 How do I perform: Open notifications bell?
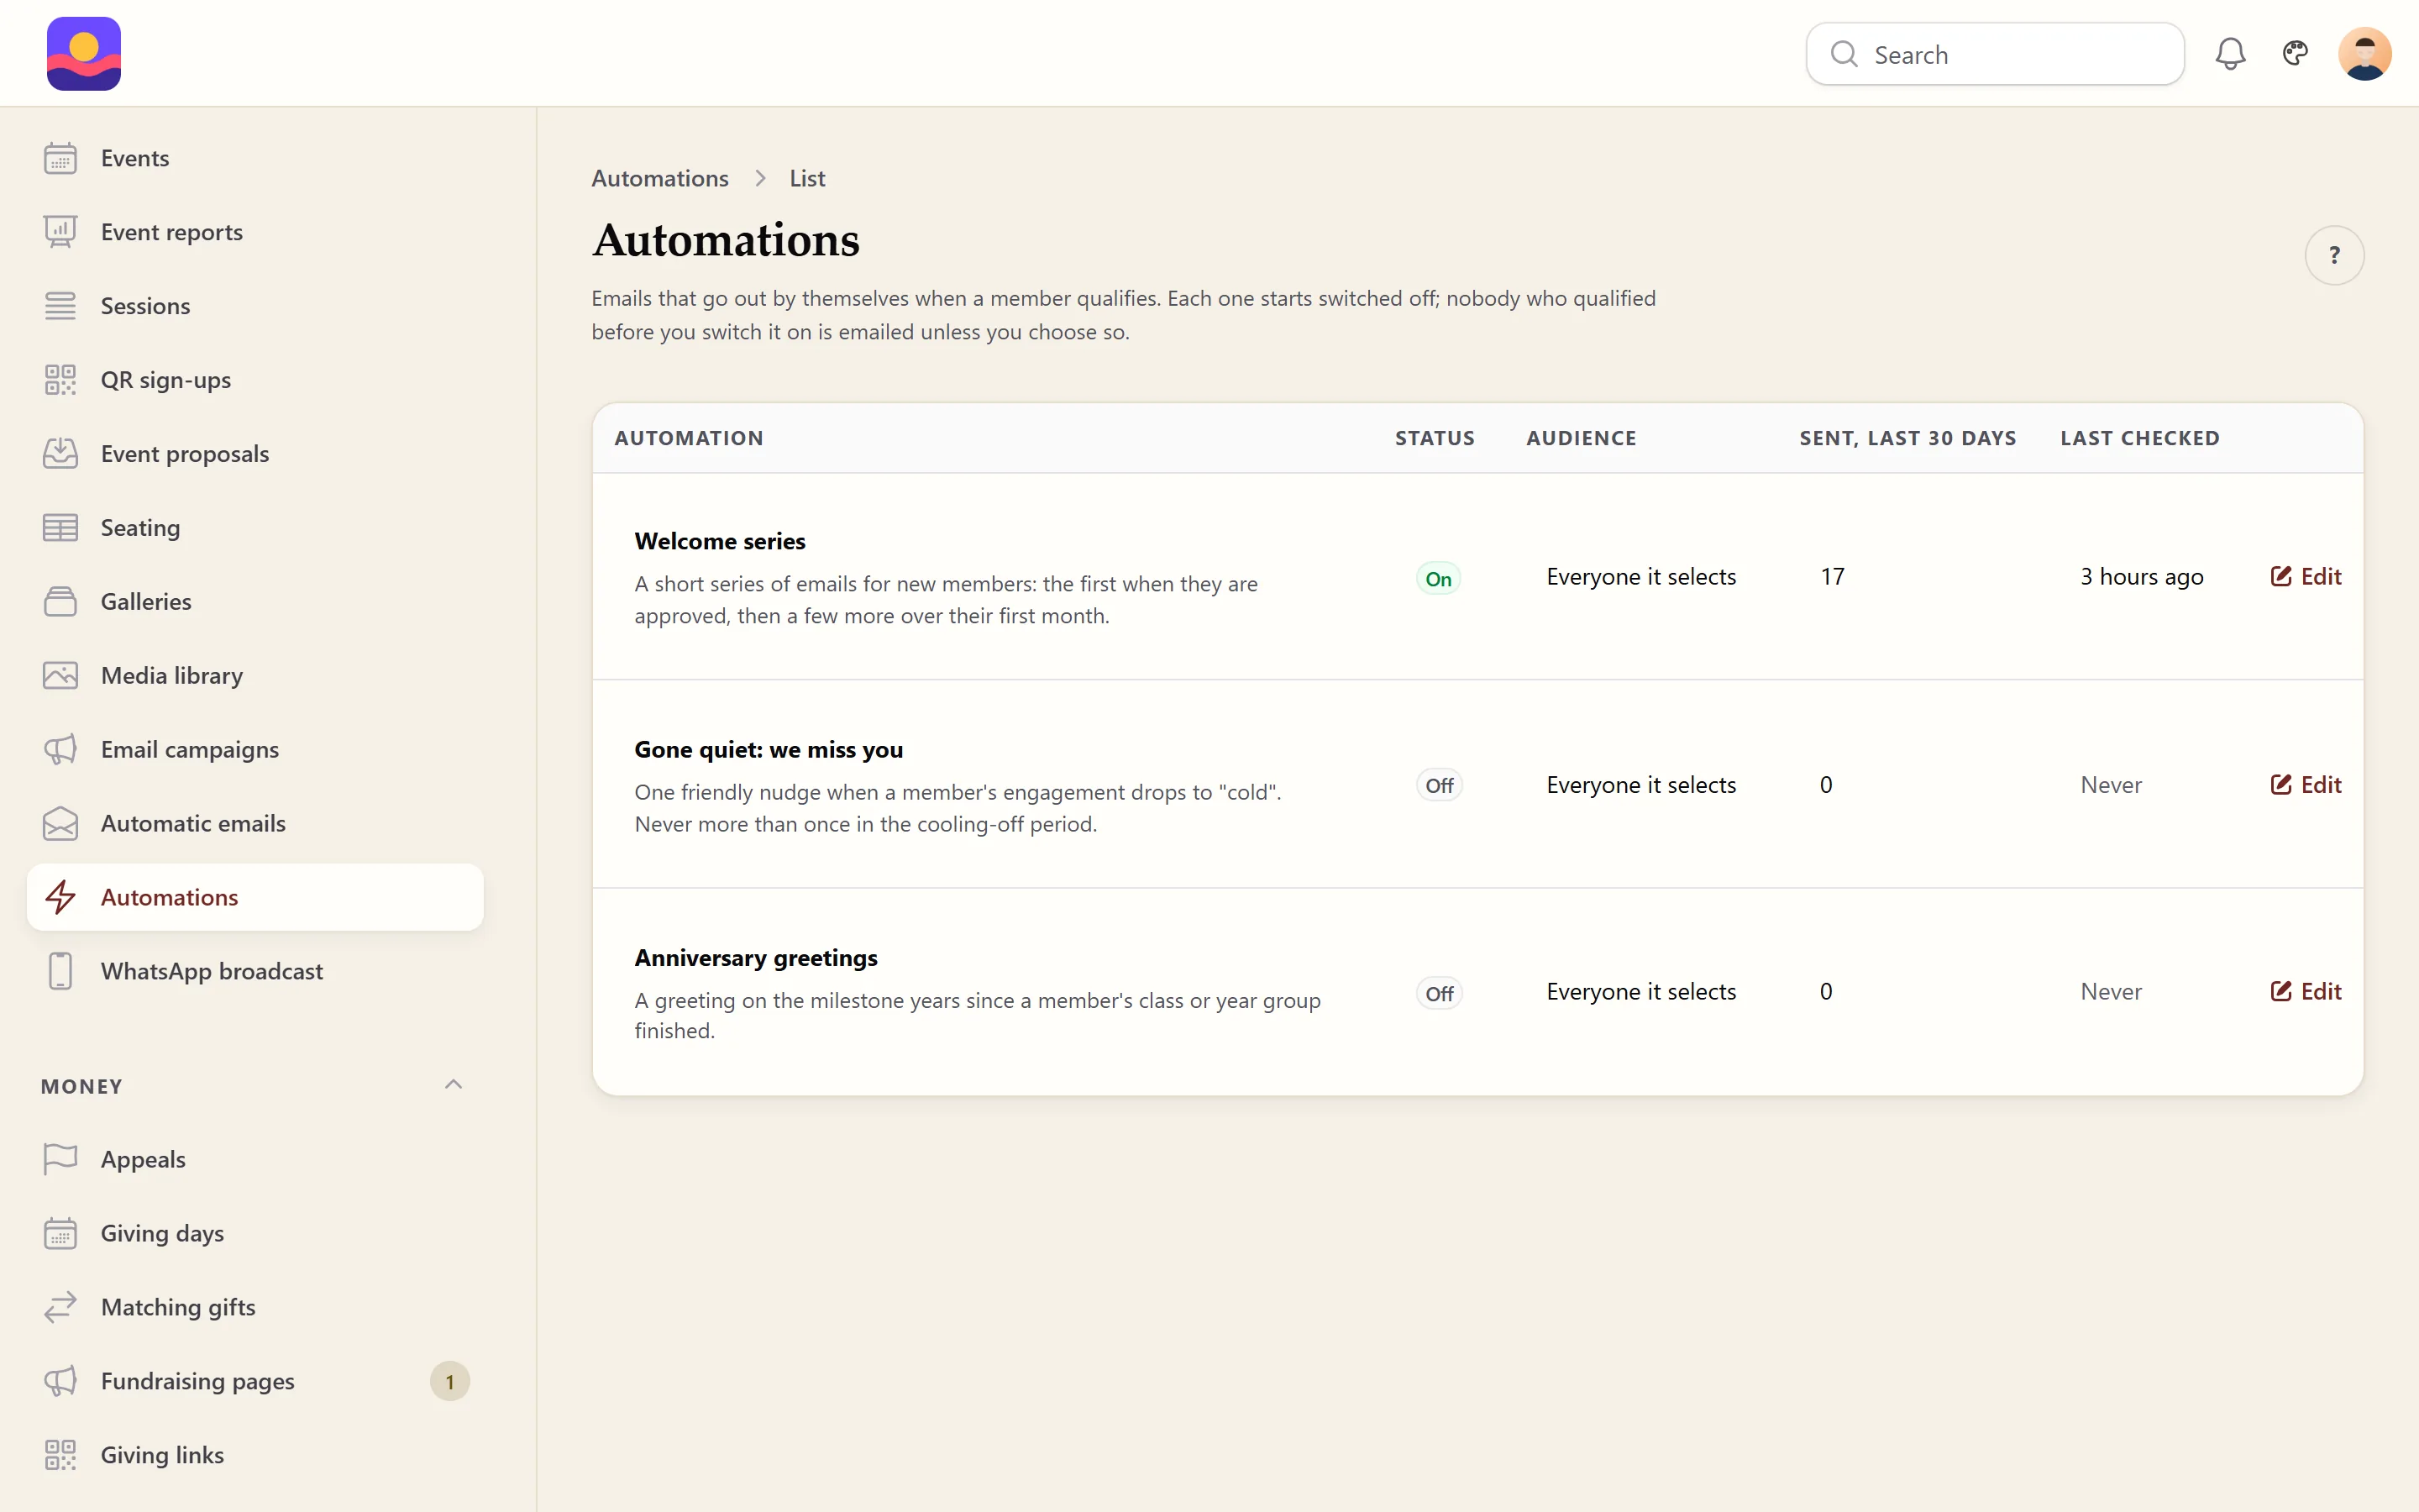[2230, 54]
